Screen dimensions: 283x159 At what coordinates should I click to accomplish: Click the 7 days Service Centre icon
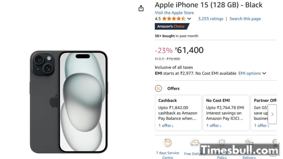click(167, 143)
